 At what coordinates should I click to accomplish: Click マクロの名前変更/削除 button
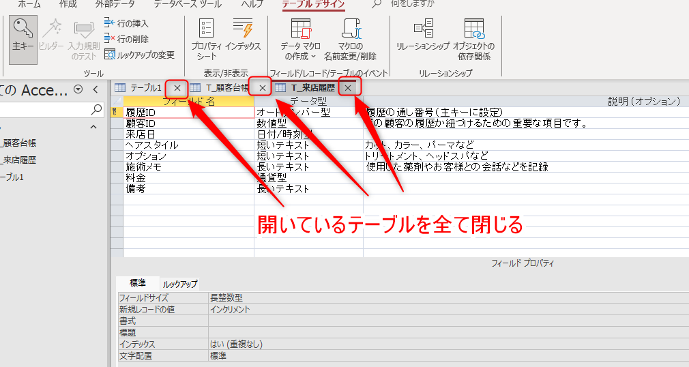pyautogui.click(x=349, y=41)
